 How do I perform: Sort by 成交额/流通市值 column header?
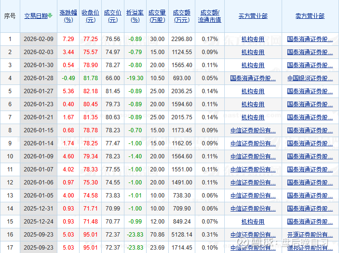pyautogui.click(x=209, y=16)
